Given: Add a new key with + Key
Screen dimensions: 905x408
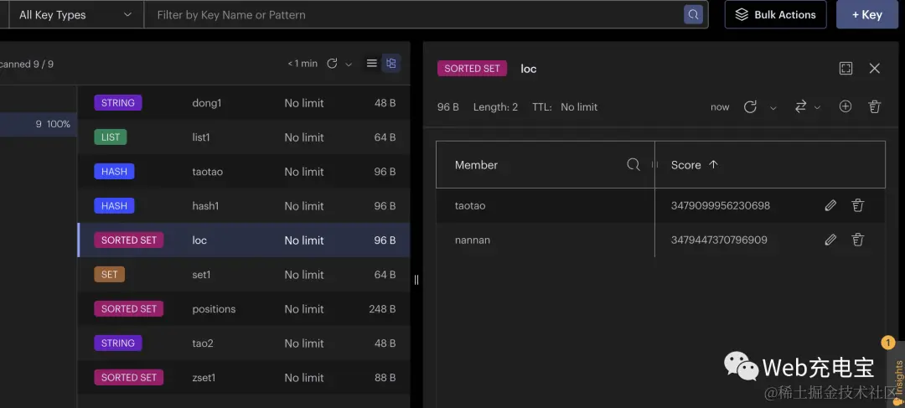Looking at the screenshot, I should point(867,14).
